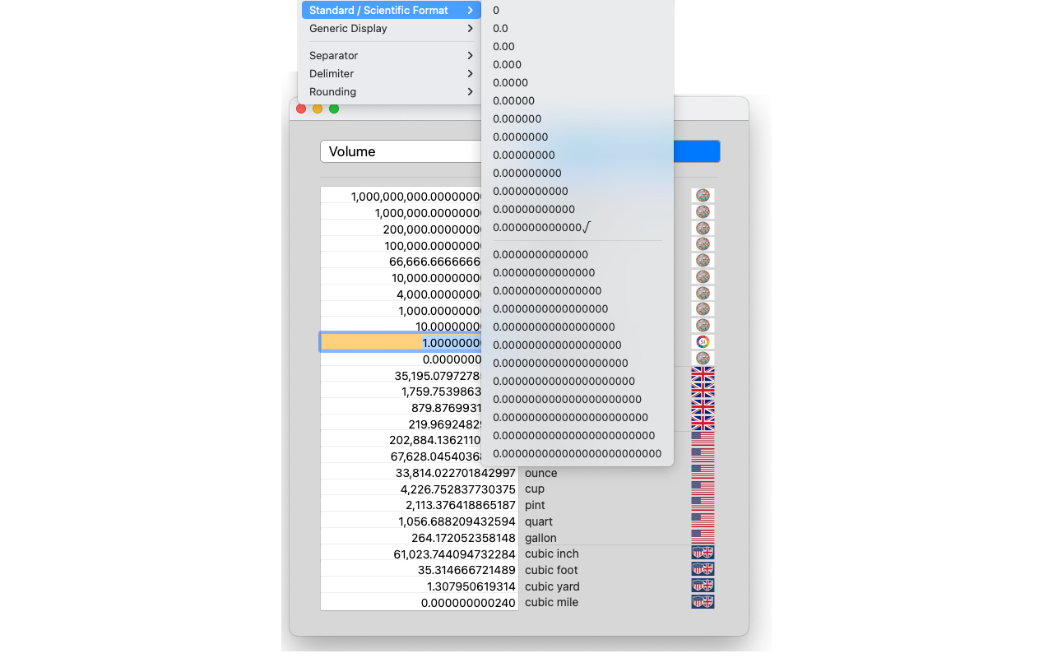
Task: Click the 'quart' unit label
Action: point(539,521)
